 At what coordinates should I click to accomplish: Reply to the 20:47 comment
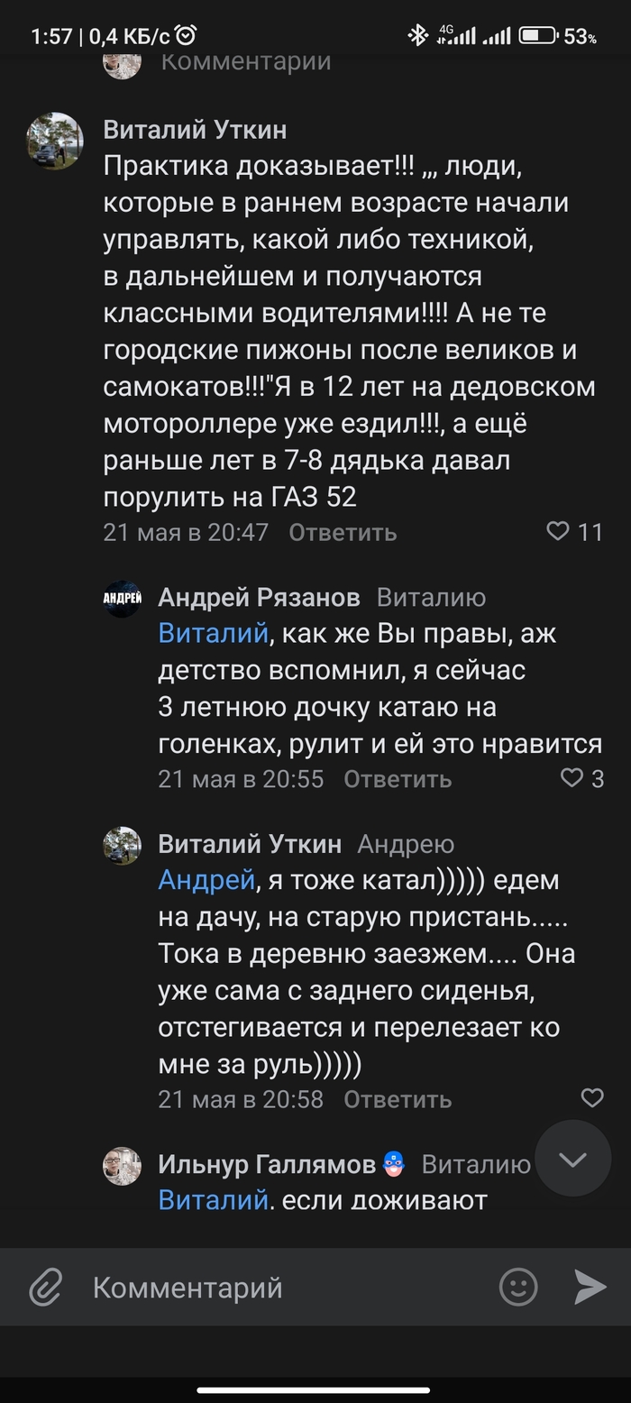point(343,533)
